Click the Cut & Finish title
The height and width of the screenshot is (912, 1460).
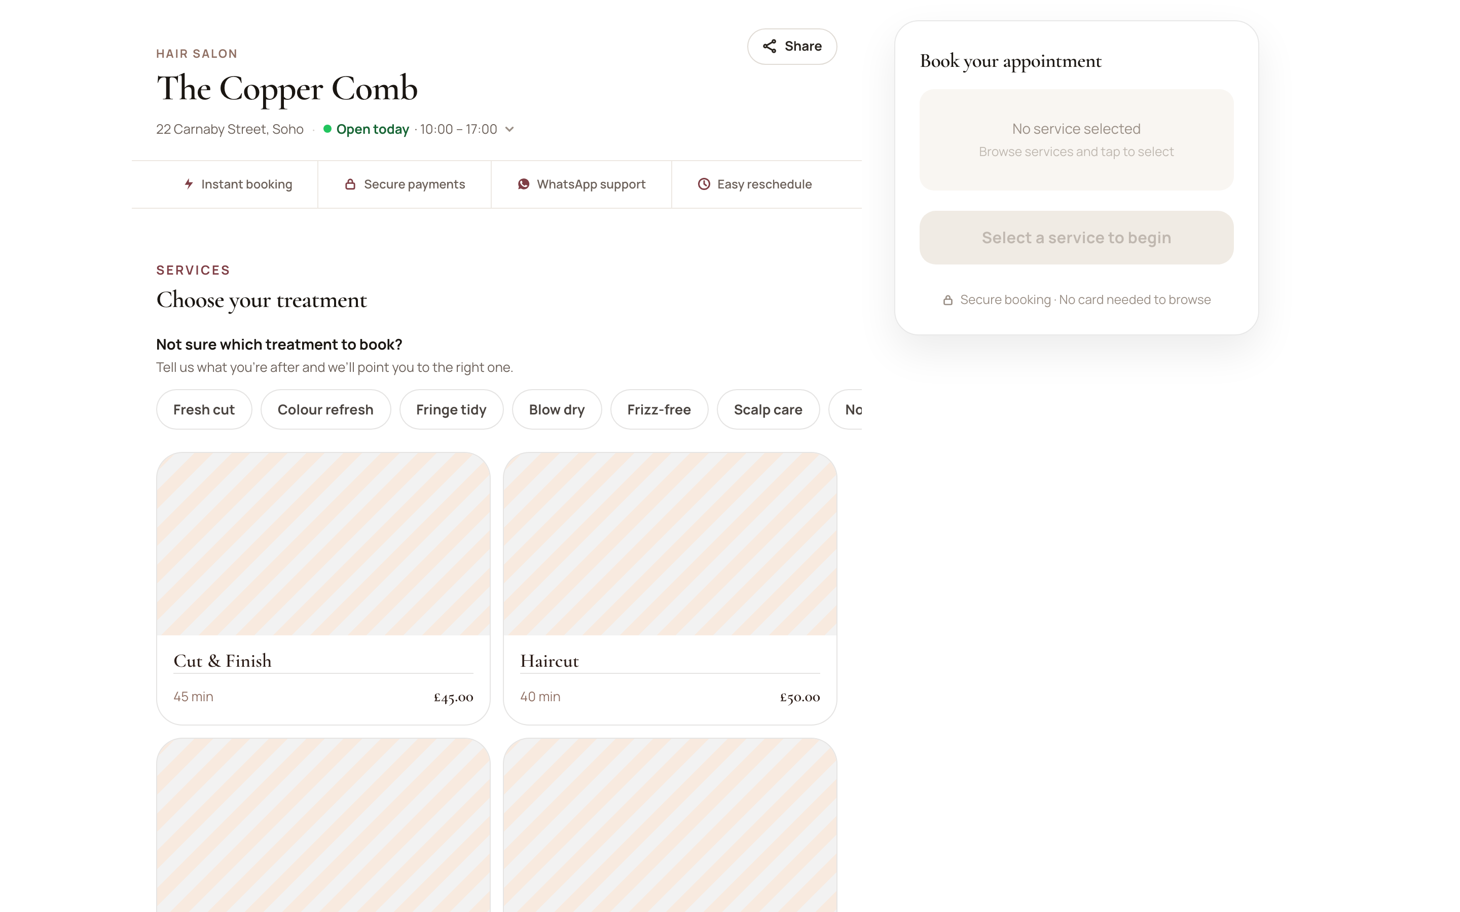pyautogui.click(x=223, y=661)
